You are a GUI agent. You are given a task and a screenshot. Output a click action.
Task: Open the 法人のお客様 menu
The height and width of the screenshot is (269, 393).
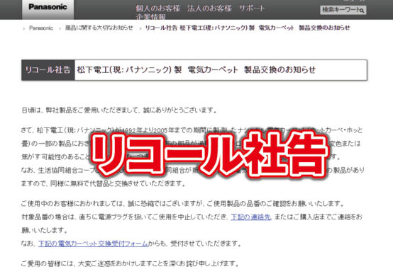click(209, 8)
